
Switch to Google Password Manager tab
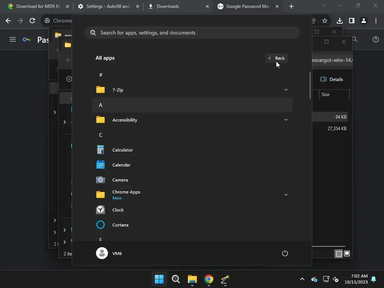pyautogui.click(x=248, y=6)
